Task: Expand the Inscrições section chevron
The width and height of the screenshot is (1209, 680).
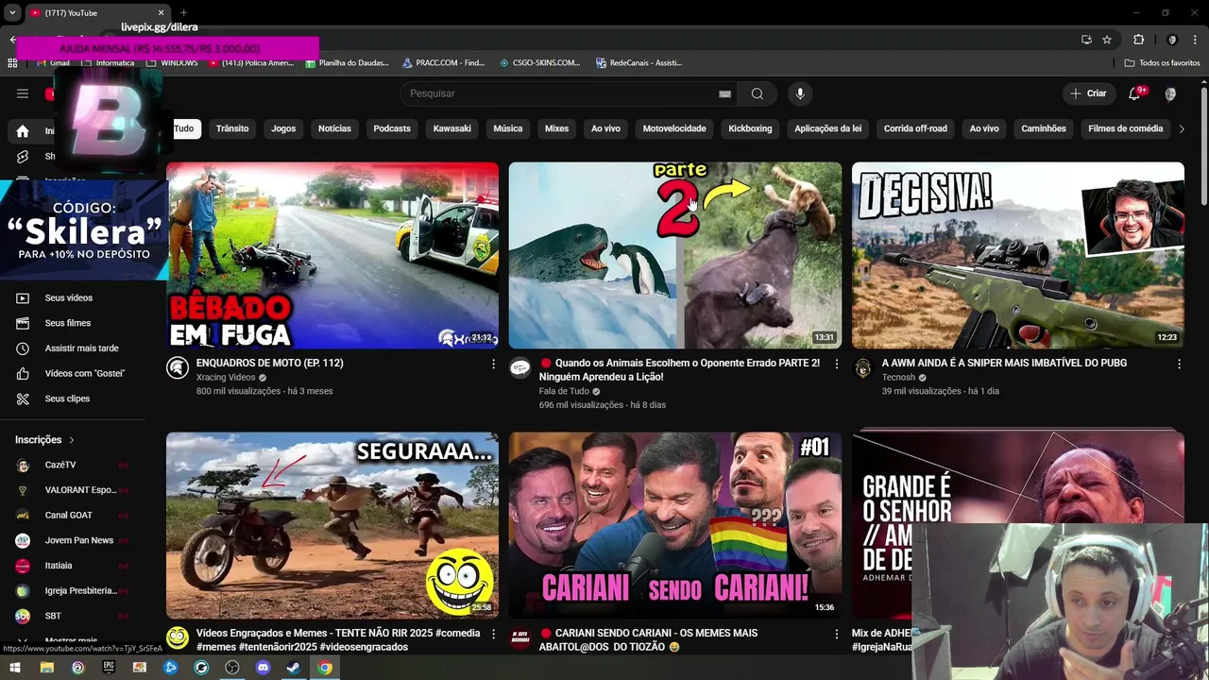Action: (x=71, y=440)
